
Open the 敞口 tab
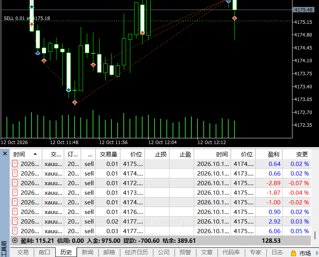(45, 252)
